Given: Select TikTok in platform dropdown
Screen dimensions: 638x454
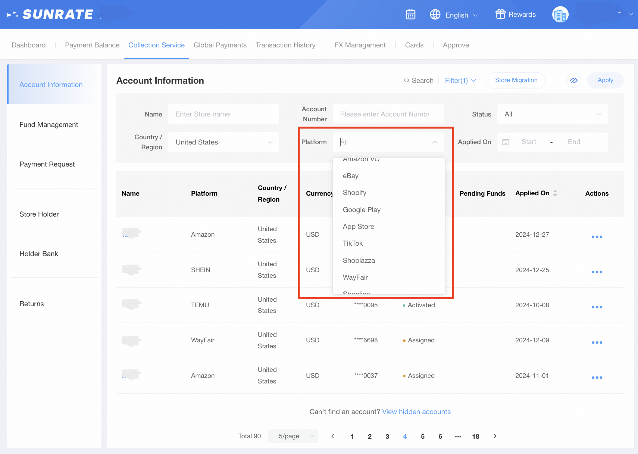Looking at the screenshot, I should pyautogui.click(x=353, y=243).
